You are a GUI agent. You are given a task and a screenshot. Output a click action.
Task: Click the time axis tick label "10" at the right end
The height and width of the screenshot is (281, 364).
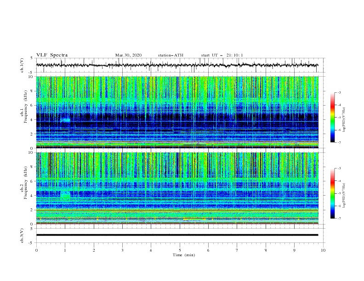point(323,250)
